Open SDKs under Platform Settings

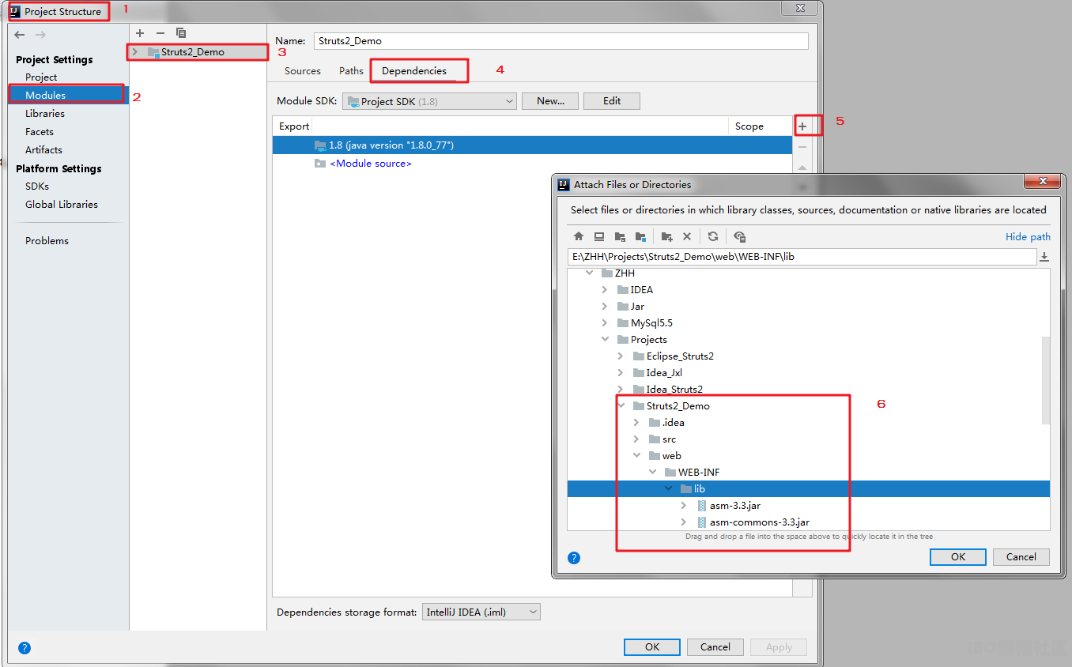tap(37, 186)
